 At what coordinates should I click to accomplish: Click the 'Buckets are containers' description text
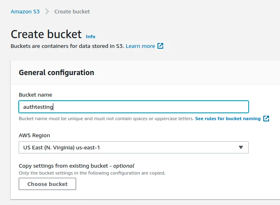pos(67,46)
